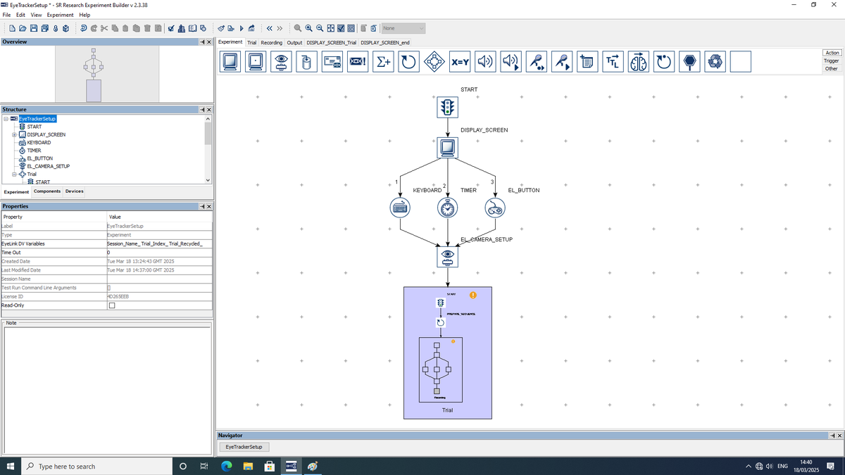
Task: Open the Experiment menu
Action: tap(61, 15)
